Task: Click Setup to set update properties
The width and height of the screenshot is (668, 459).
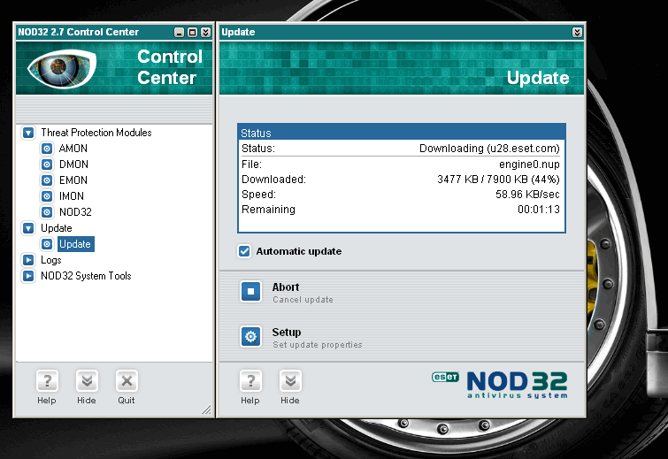Action: click(287, 333)
